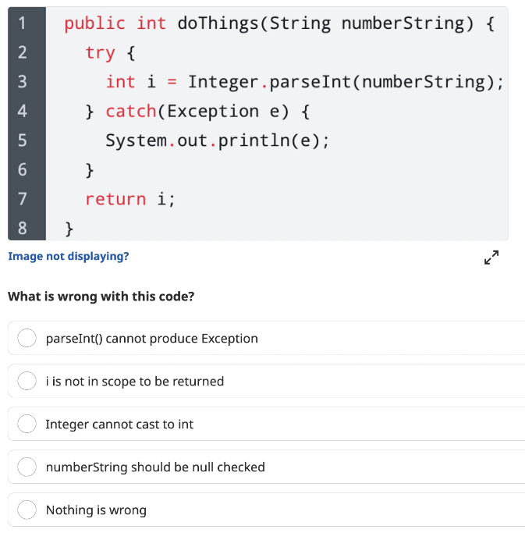Click the 'System.out.println(e);' statement
525x533 pixels.
coord(218,141)
